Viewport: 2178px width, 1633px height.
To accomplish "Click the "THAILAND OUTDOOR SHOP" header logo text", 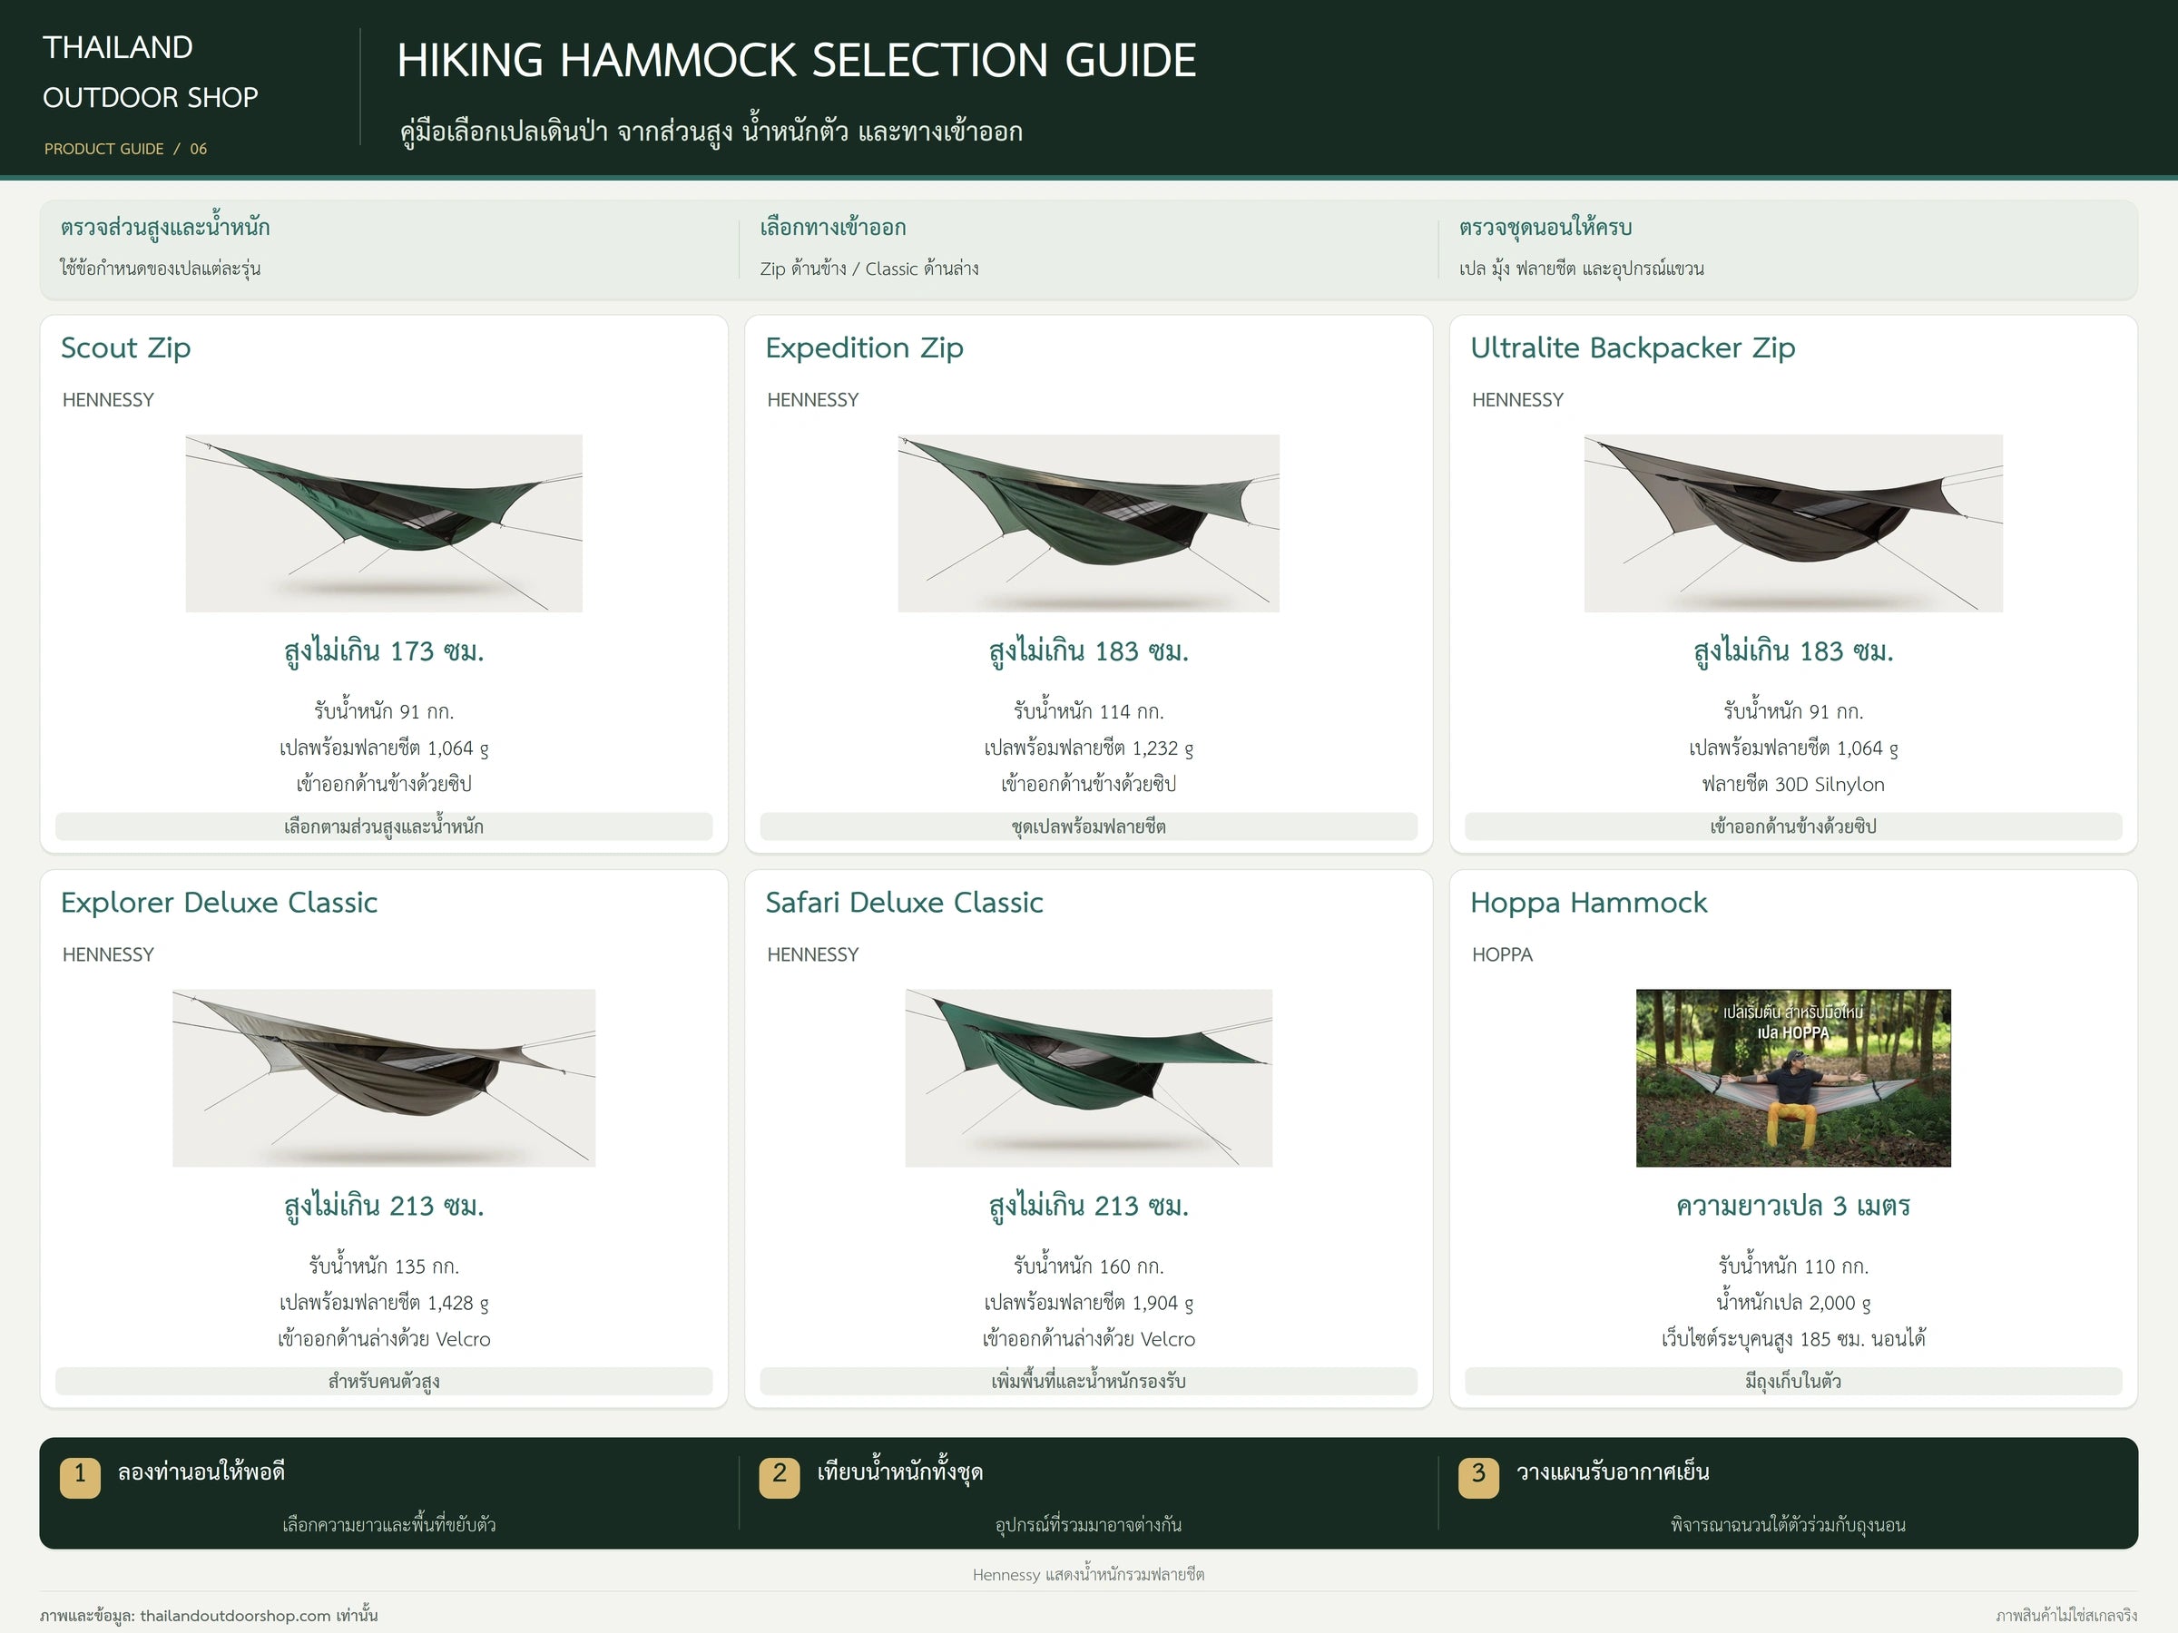I will point(151,72).
